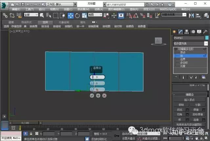Undo last action with arrow icon
Viewport: 210px width, 141px height.
click(x=28, y=4)
